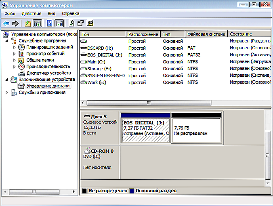Expand the Общие папки node
This screenshot has height=206, width=273.
click(14, 60)
